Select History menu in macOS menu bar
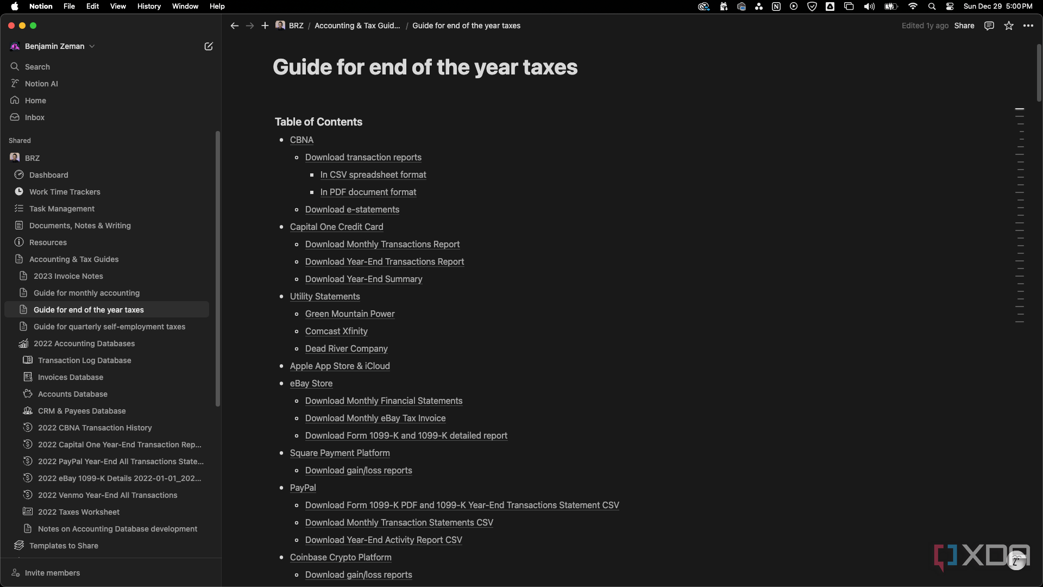 click(148, 6)
